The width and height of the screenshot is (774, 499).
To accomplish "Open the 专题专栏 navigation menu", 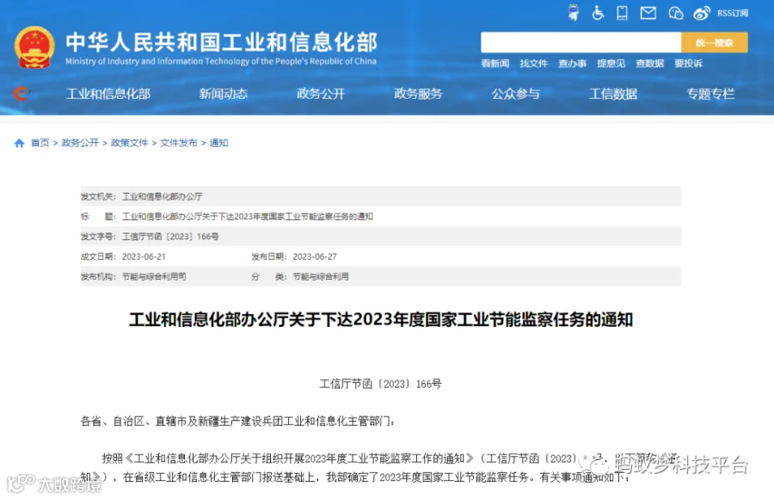I will tap(711, 94).
